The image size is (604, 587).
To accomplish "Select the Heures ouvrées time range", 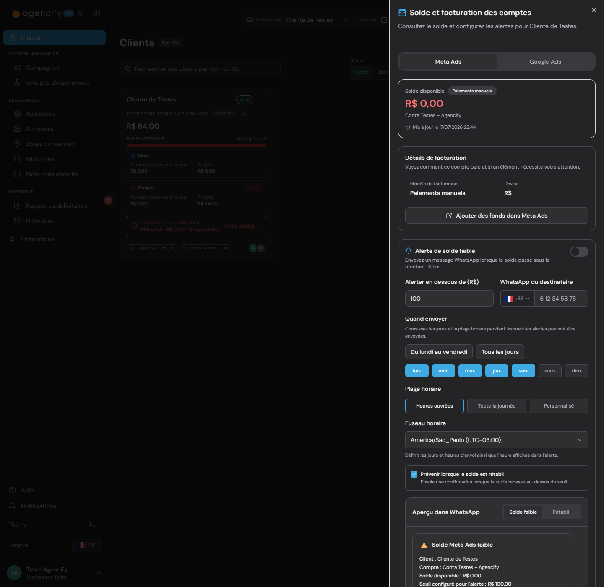I will [x=435, y=406].
